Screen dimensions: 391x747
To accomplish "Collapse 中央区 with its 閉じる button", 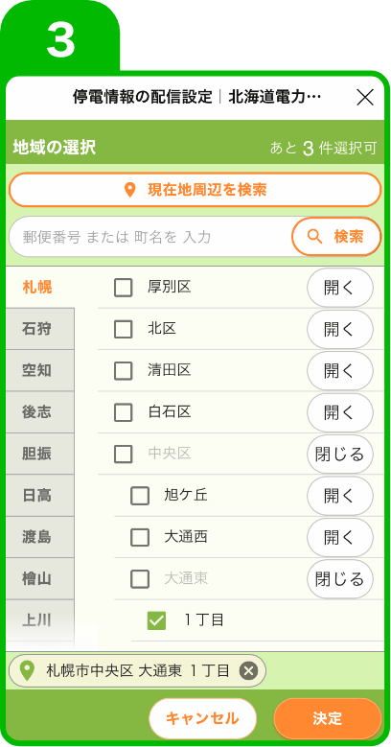I will [x=339, y=454].
